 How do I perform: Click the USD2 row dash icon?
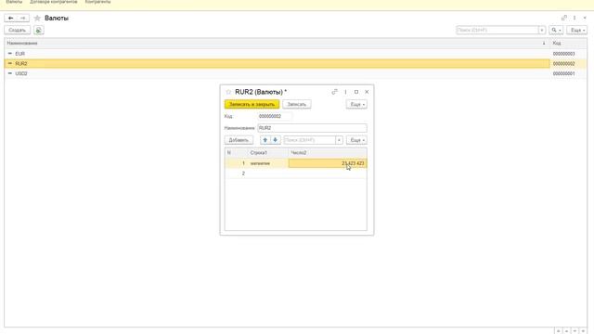(10, 73)
